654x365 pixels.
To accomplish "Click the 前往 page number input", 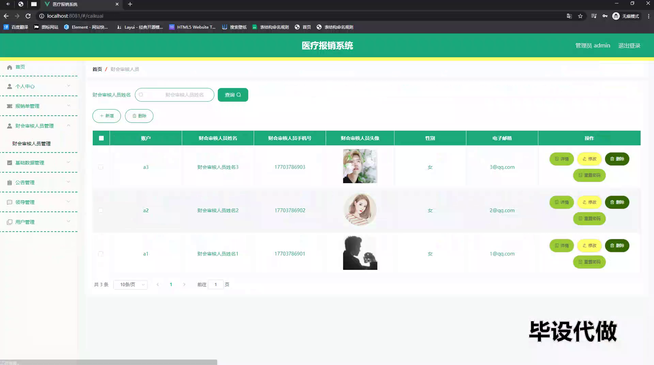I will (216, 285).
